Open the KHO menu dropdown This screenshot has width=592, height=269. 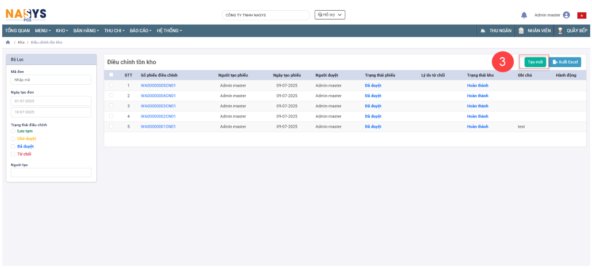(x=61, y=30)
